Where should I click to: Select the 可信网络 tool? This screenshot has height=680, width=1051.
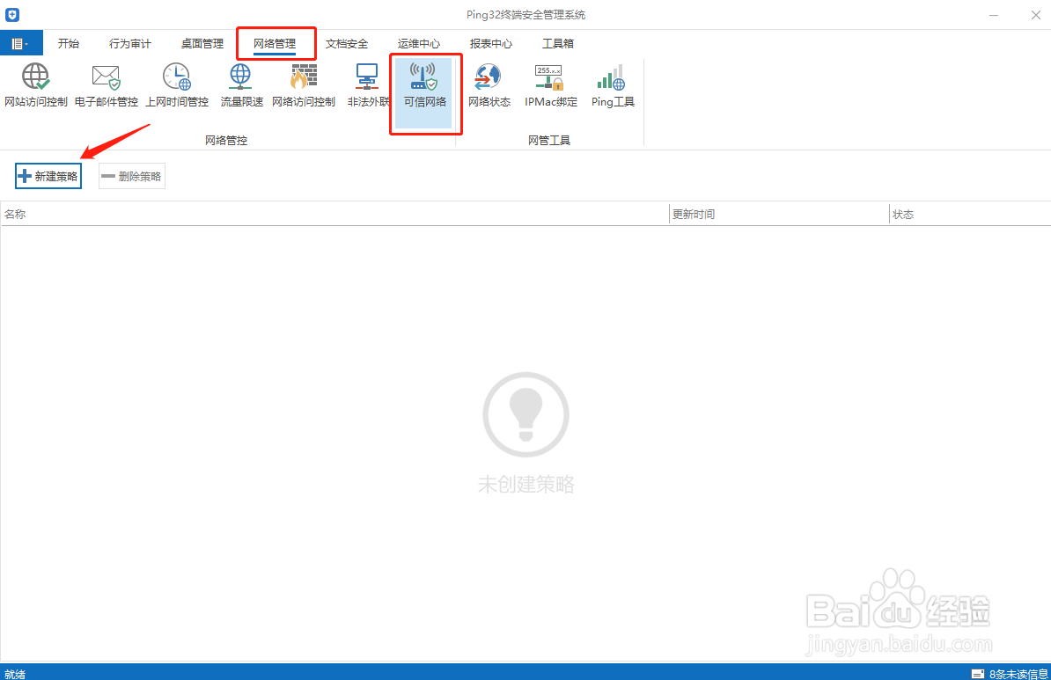[424, 92]
